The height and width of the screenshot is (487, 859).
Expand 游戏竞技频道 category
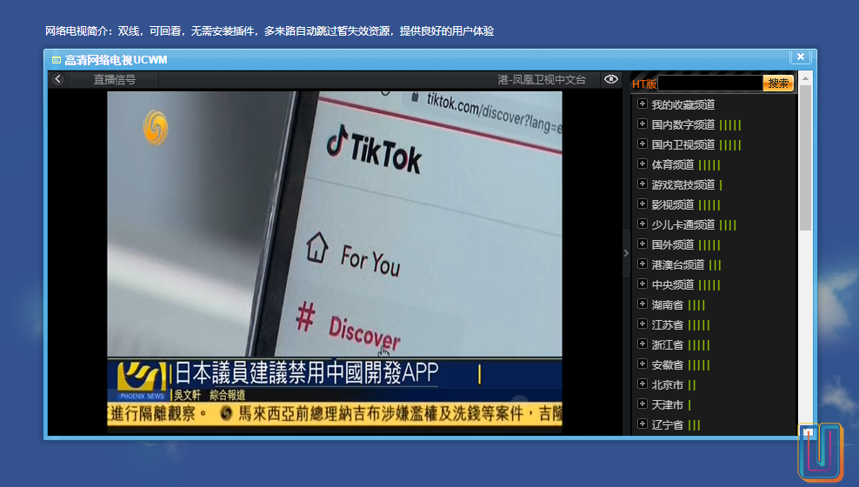[x=643, y=183]
